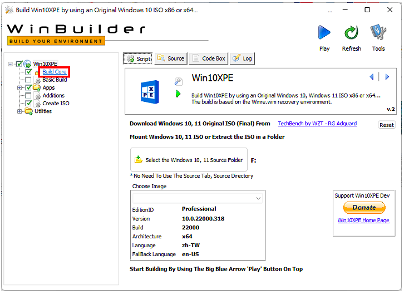Viewport: 404px width, 294px height.
Task: Click the WinBuilder title bar app icon
Action: (x=9, y=10)
